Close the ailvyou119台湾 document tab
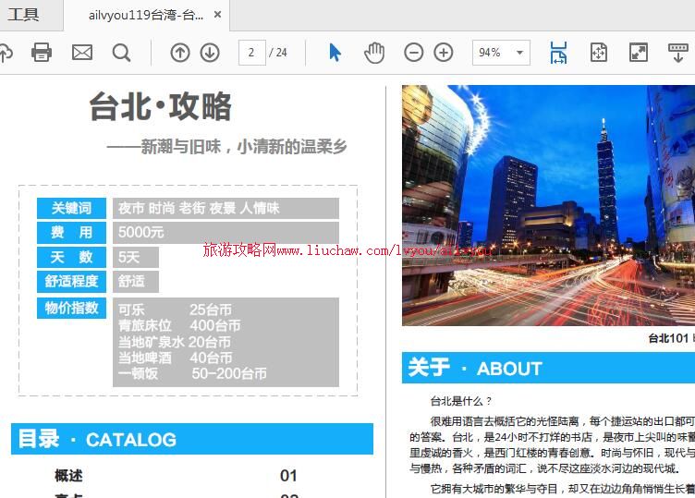The width and height of the screenshot is (695, 498). tap(217, 16)
